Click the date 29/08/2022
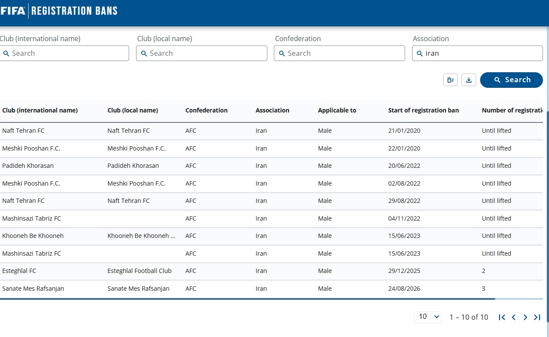 coord(404,201)
